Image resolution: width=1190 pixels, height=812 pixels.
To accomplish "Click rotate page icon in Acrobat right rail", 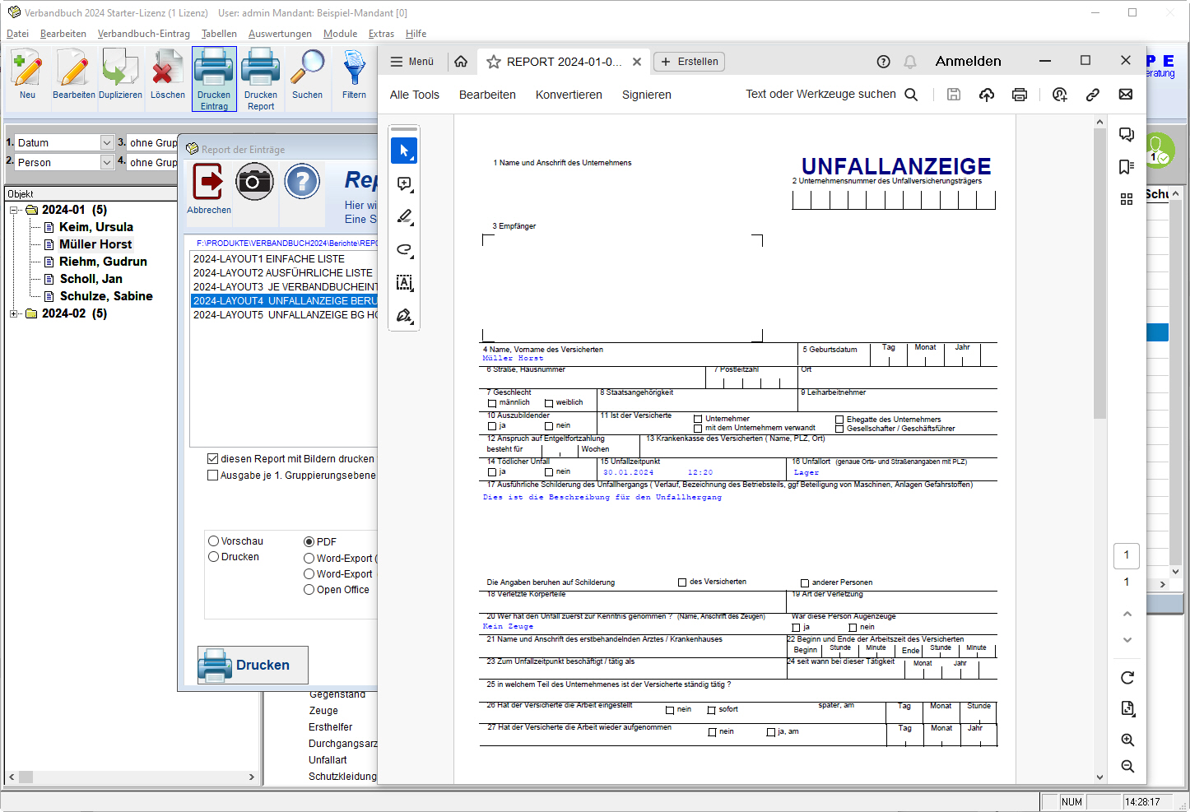I will [1127, 678].
